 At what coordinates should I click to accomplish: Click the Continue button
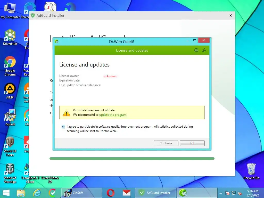coord(166,143)
